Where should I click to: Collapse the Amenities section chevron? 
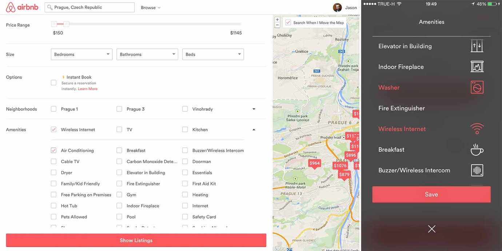(x=254, y=129)
